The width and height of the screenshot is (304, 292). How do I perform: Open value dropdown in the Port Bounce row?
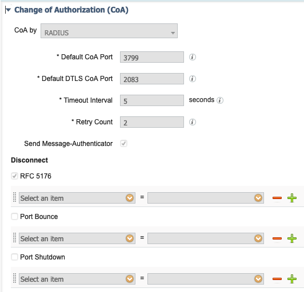(206, 238)
